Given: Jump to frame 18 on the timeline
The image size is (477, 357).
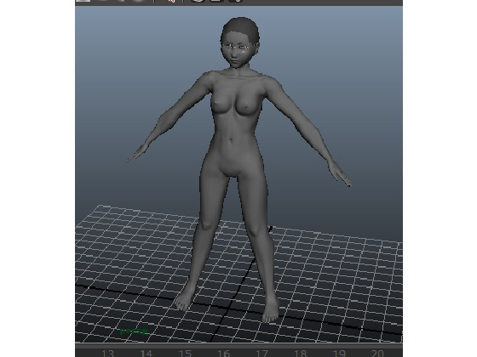Looking at the screenshot, I should pos(300,354).
